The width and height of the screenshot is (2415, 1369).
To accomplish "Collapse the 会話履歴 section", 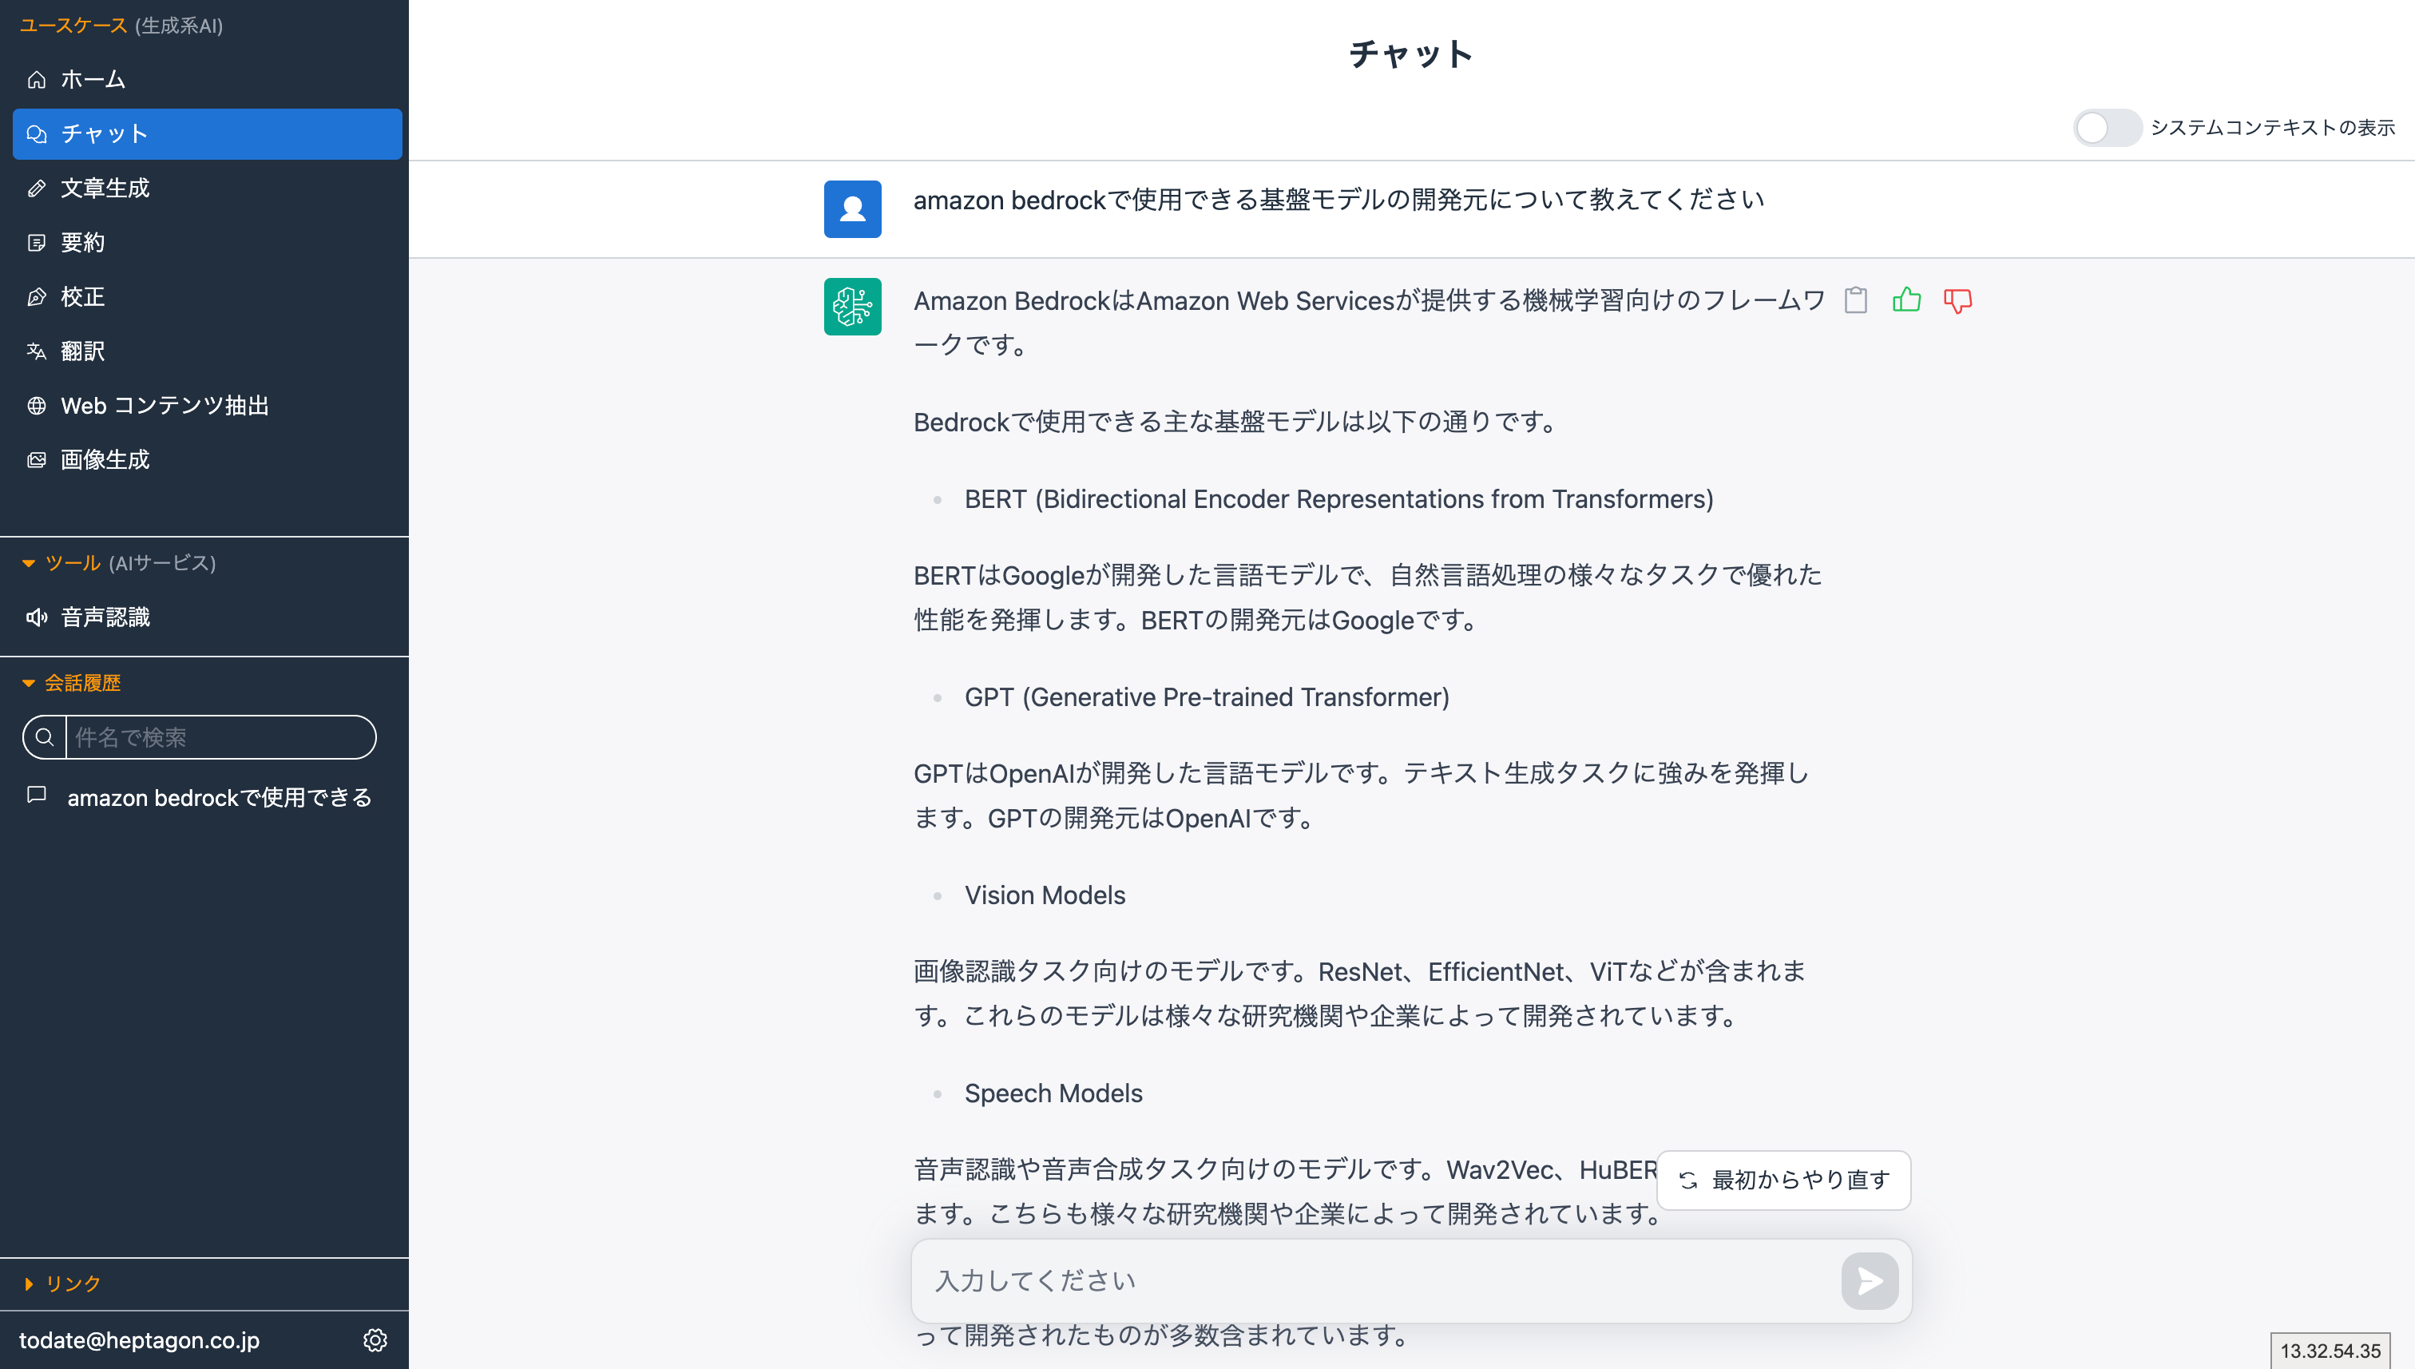I will click(x=28, y=684).
